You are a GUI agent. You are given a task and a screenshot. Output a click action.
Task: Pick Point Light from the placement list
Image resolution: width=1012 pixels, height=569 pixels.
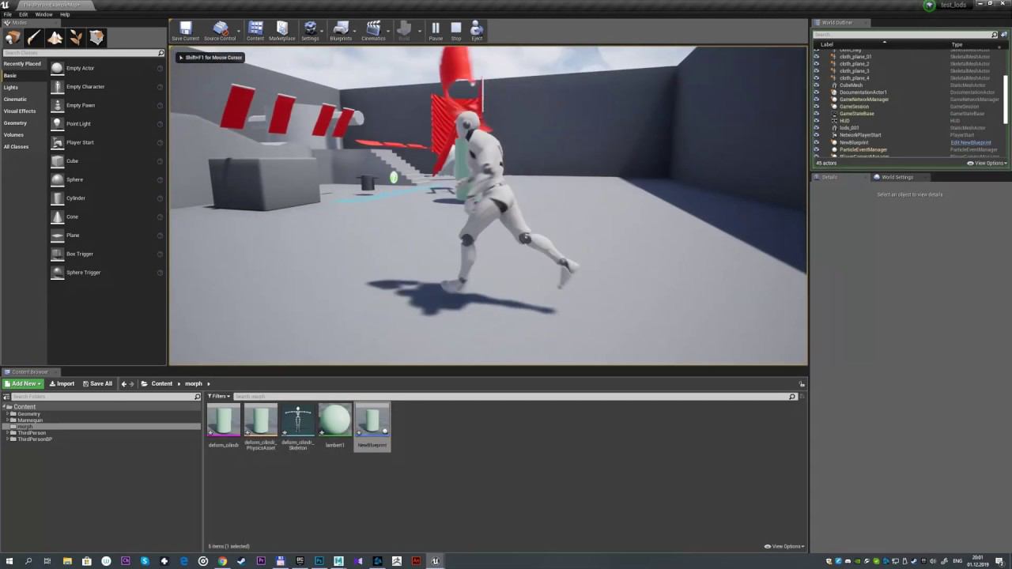pyautogui.click(x=107, y=124)
